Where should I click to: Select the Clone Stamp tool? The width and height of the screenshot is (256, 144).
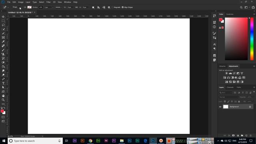click(3, 54)
